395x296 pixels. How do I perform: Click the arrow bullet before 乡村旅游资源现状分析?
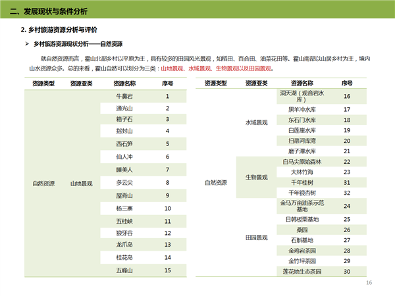coord(26,43)
